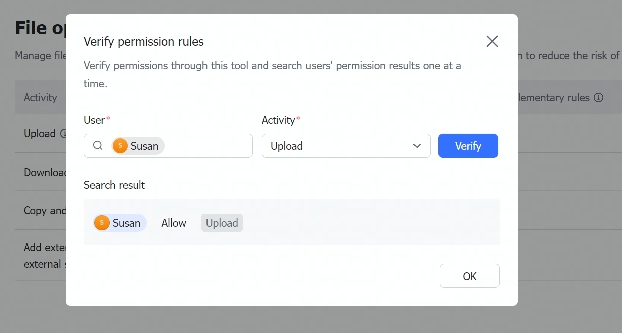Open the Activity dropdown showing Upload
The image size is (622, 333).
[x=346, y=146]
